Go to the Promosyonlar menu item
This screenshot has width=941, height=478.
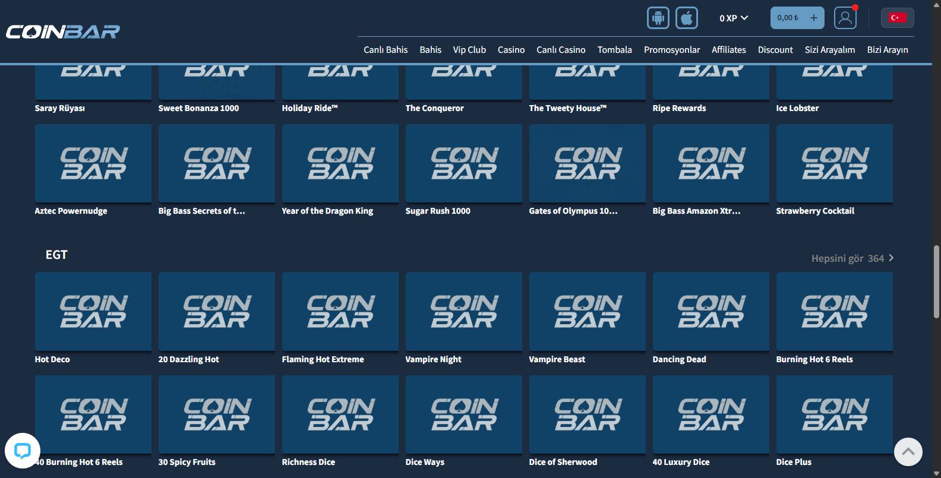point(671,50)
